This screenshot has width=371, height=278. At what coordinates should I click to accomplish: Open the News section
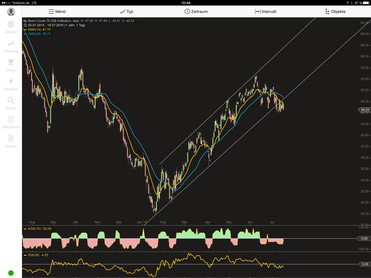click(x=11, y=65)
